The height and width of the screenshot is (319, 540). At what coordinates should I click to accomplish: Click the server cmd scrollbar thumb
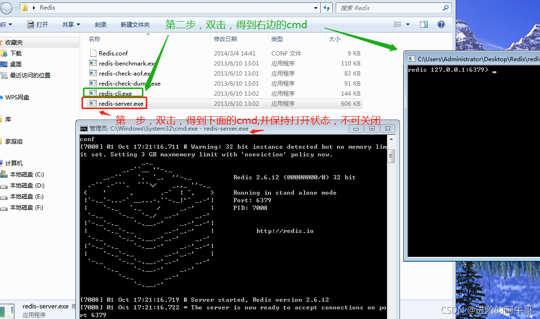click(x=391, y=156)
